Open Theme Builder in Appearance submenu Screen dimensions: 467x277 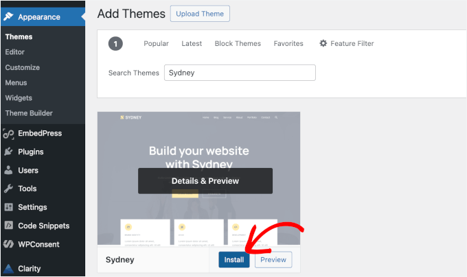tap(29, 113)
